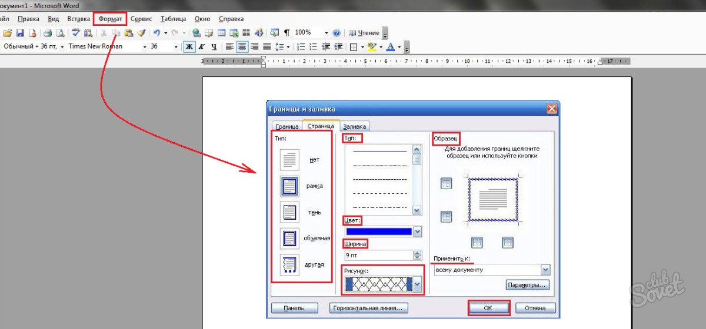
Task: Click 'Горизонтальная линия...' button
Action: click(x=368, y=308)
